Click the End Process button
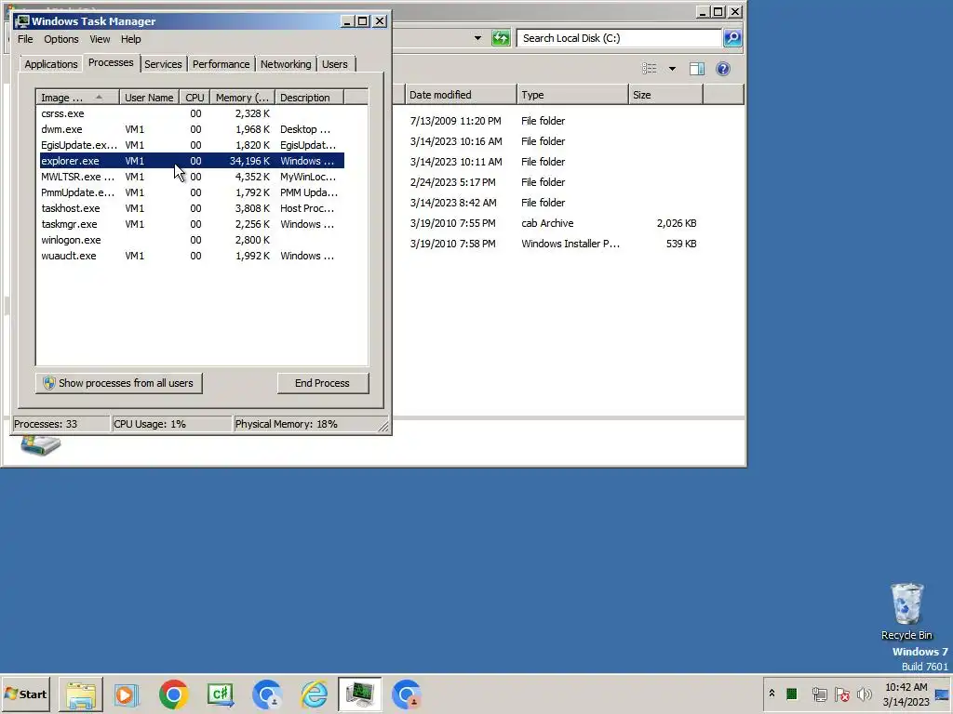953x714 pixels. pyautogui.click(x=322, y=383)
